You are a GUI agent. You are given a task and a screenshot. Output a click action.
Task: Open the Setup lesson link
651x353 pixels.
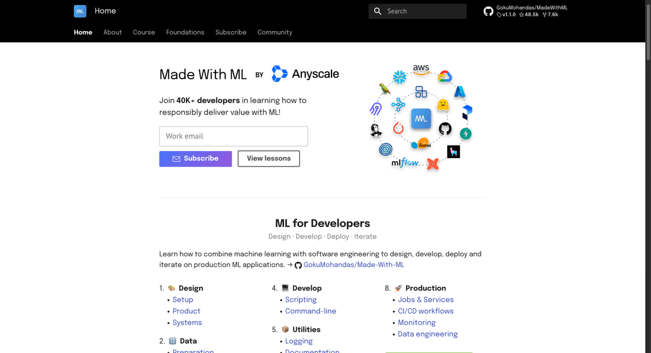point(183,300)
